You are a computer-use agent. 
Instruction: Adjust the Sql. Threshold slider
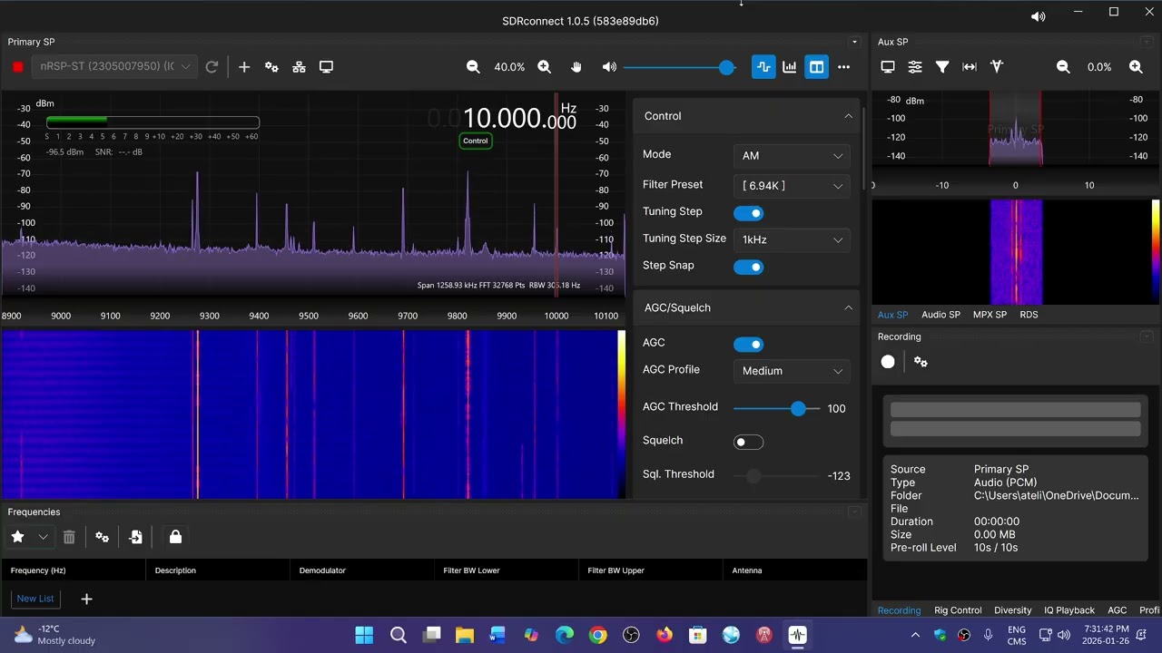click(x=776, y=475)
